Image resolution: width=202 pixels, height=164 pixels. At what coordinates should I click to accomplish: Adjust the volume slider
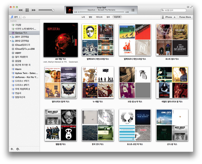[x=46, y=10]
